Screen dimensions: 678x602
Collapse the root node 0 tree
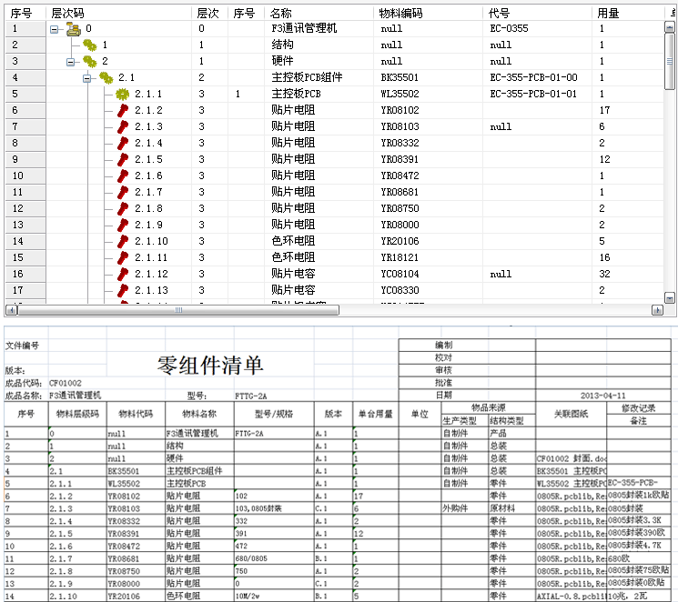click(55, 28)
